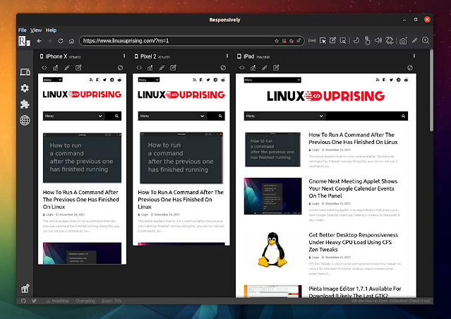Open the View menu
Screen dimensions: 451x319
tap(36, 30)
